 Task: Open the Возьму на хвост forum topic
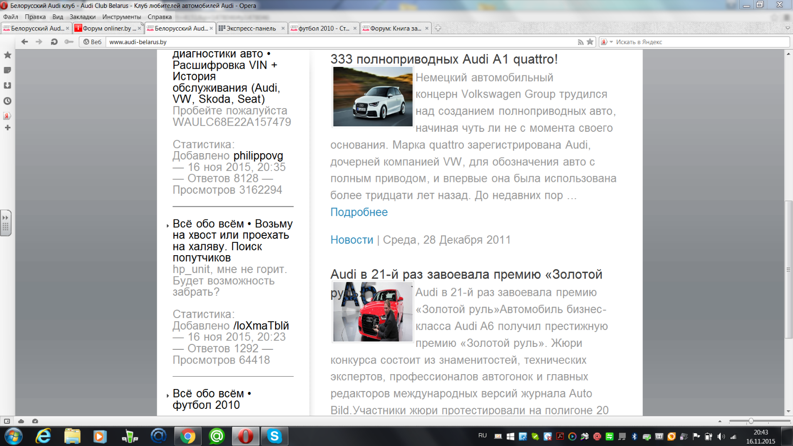pyautogui.click(x=232, y=241)
